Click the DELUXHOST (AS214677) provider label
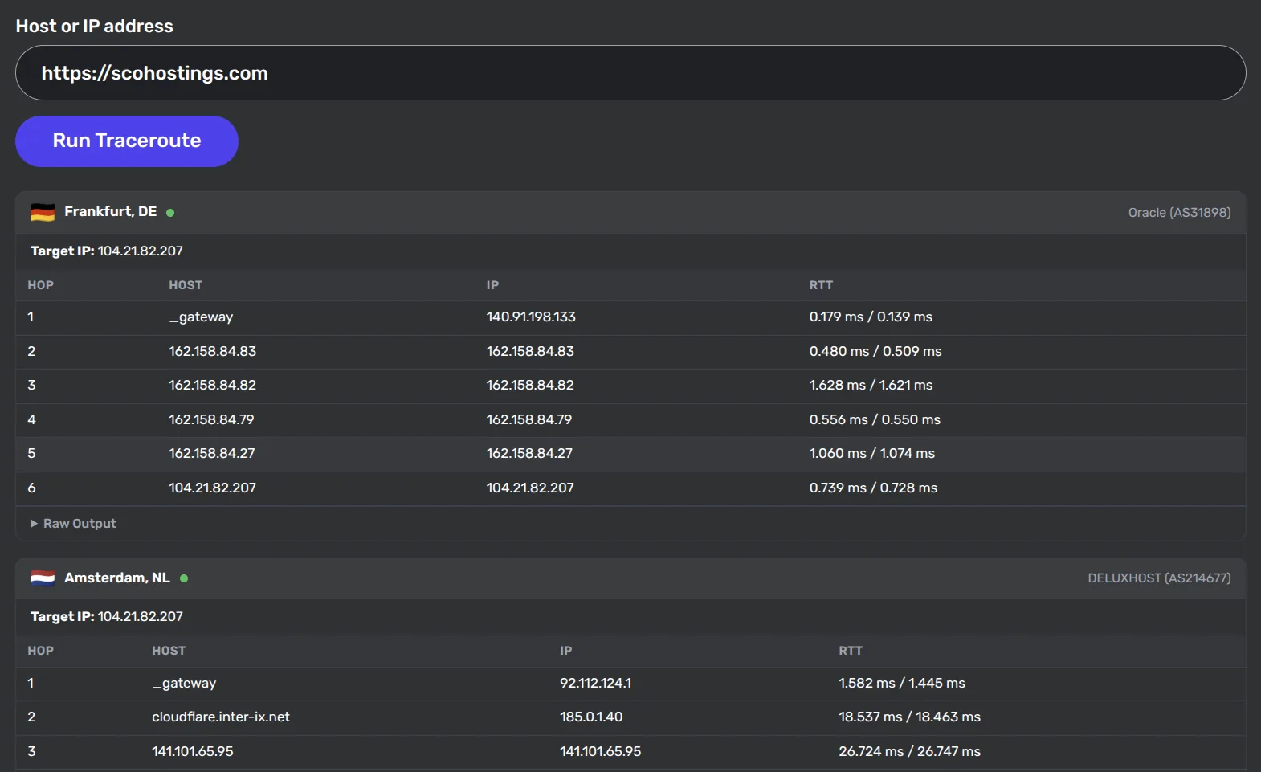The width and height of the screenshot is (1261, 772). (1159, 578)
